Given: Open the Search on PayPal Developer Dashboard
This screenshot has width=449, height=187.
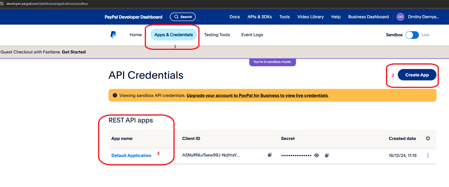Looking at the screenshot, I should point(183,17).
